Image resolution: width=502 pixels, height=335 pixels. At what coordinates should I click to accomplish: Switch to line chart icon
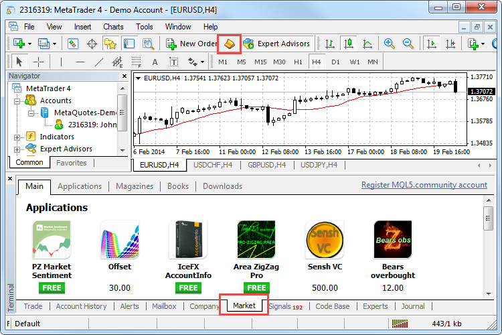pyautogui.click(x=367, y=44)
